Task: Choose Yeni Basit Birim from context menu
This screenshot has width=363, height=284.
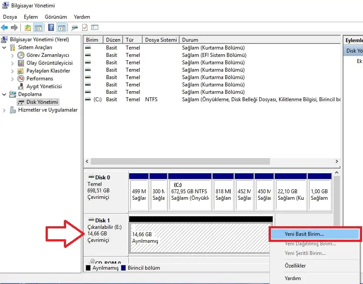Action: coord(304,234)
